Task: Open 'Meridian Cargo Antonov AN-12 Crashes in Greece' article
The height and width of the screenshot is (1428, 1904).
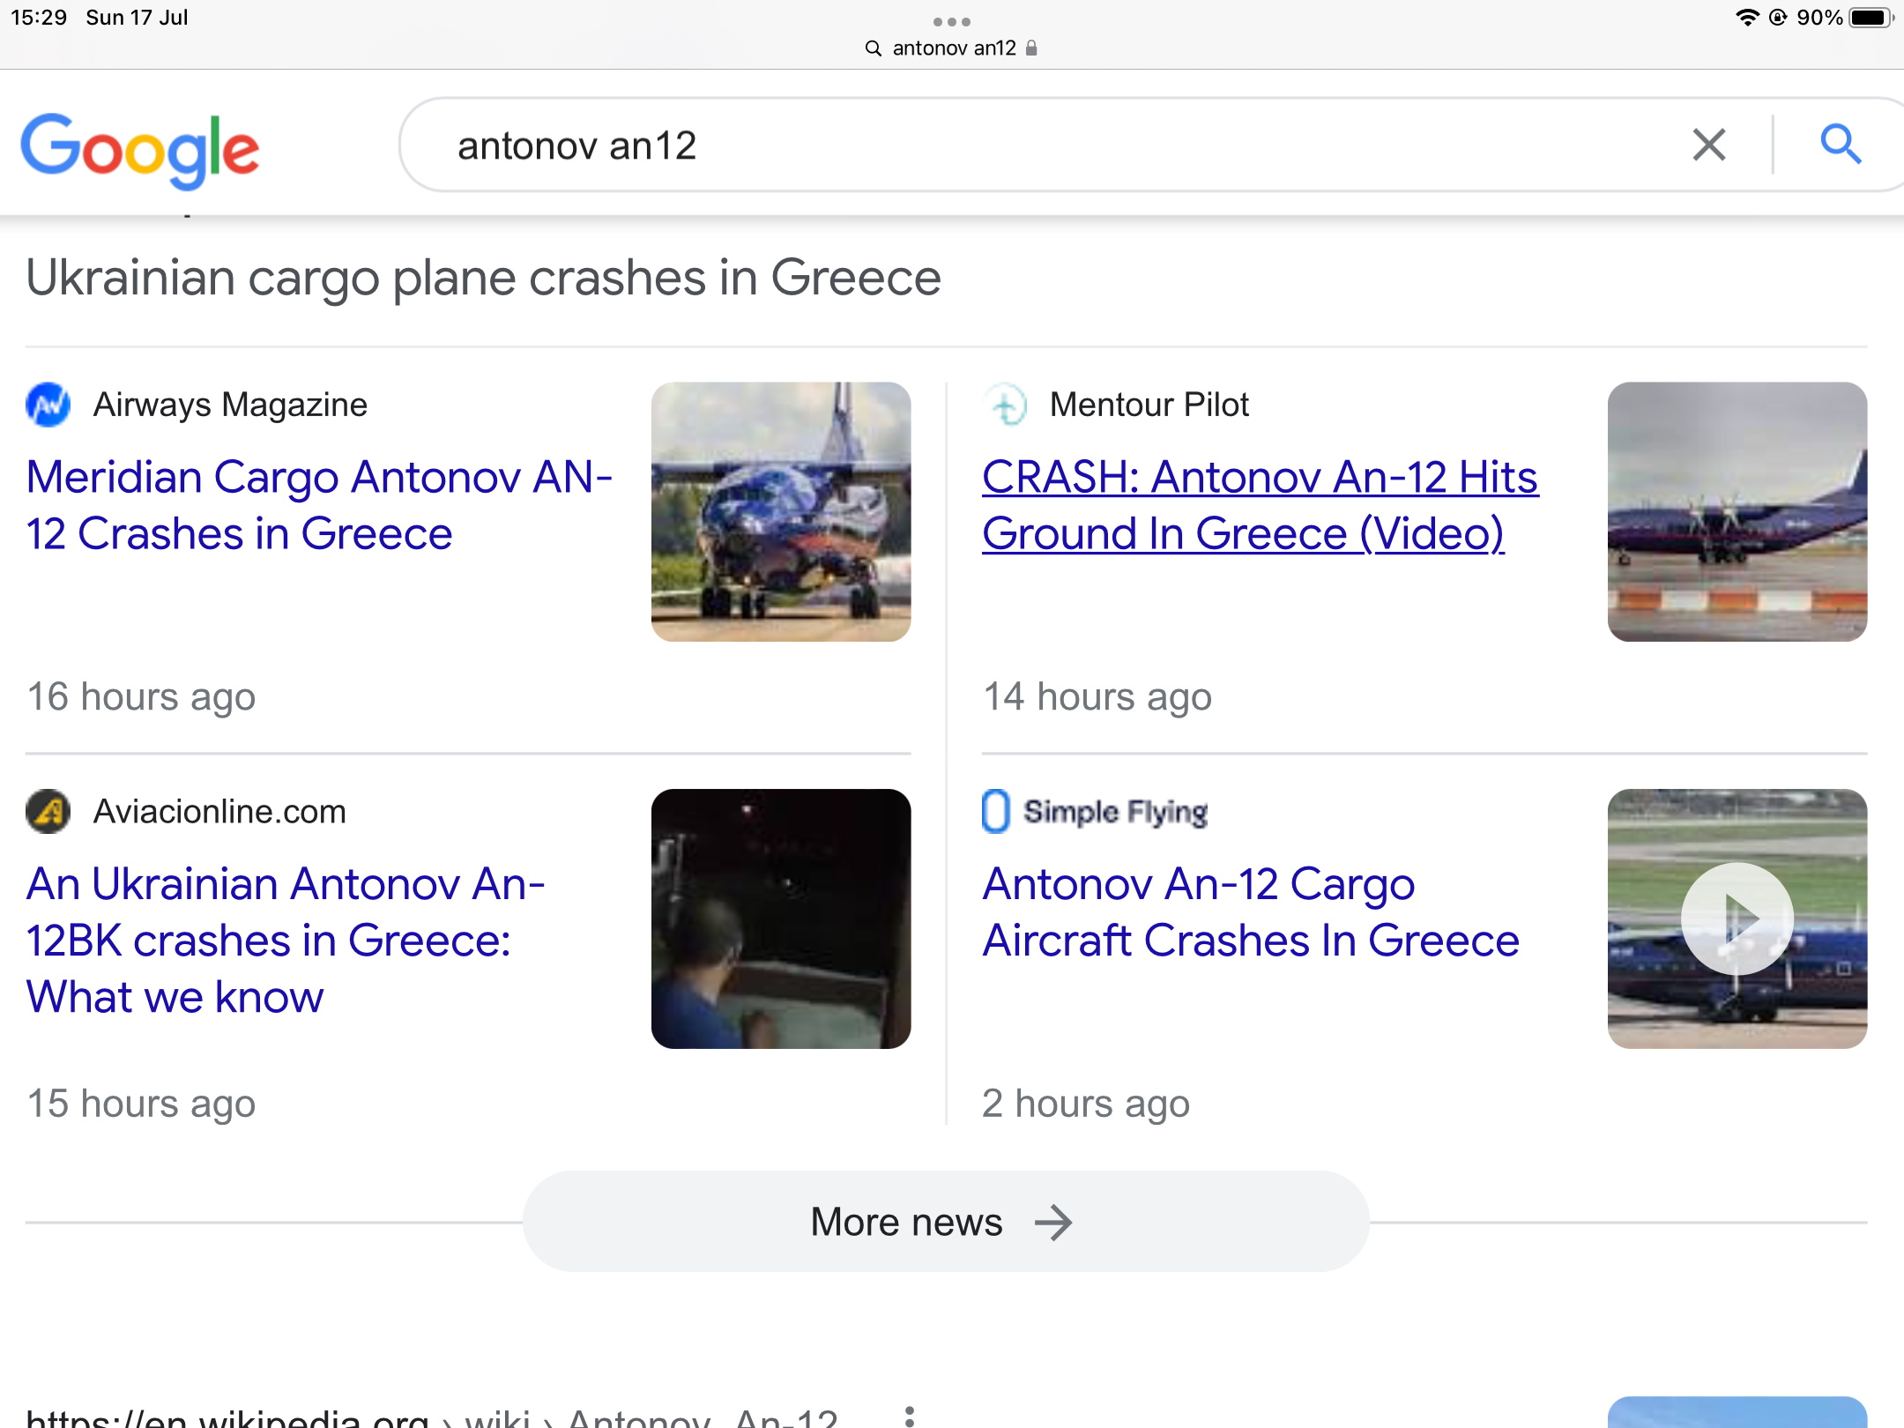Action: pyautogui.click(x=319, y=505)
